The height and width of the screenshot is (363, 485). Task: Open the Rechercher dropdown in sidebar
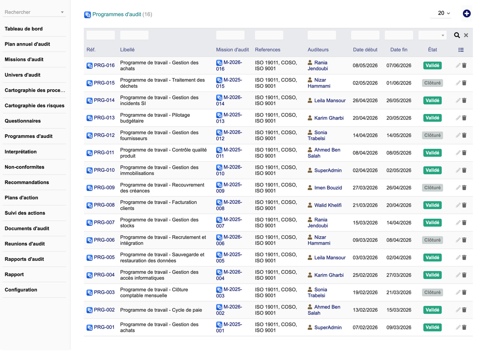tap(34, 12)
